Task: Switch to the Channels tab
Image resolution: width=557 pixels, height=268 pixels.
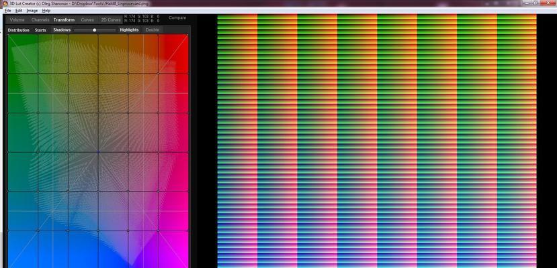Action: 40,20
